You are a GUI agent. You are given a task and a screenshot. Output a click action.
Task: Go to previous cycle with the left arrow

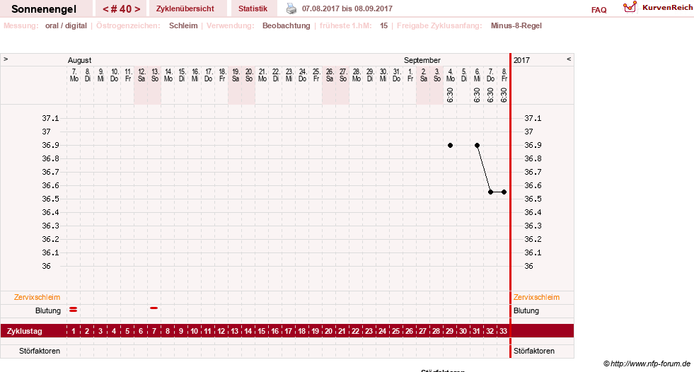coord(105,9)
